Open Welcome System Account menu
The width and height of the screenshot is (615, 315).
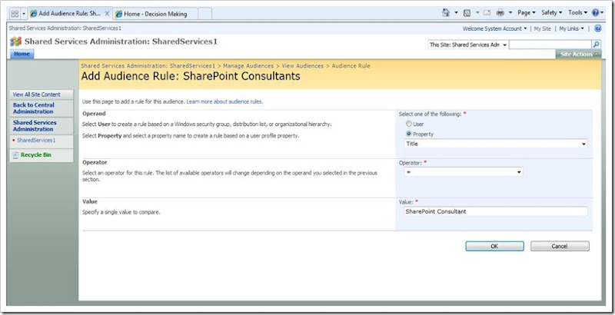click(x=494, y=28)
